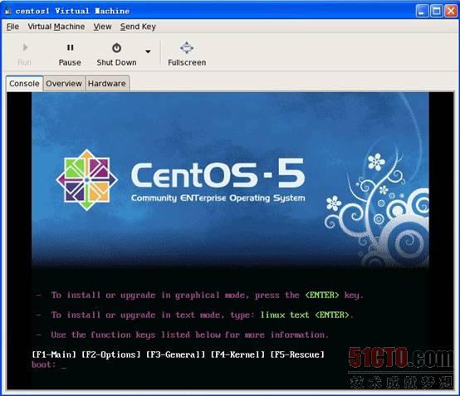Switch to the Overview tab
460x396 pixels.
click(x=64, y=84)
